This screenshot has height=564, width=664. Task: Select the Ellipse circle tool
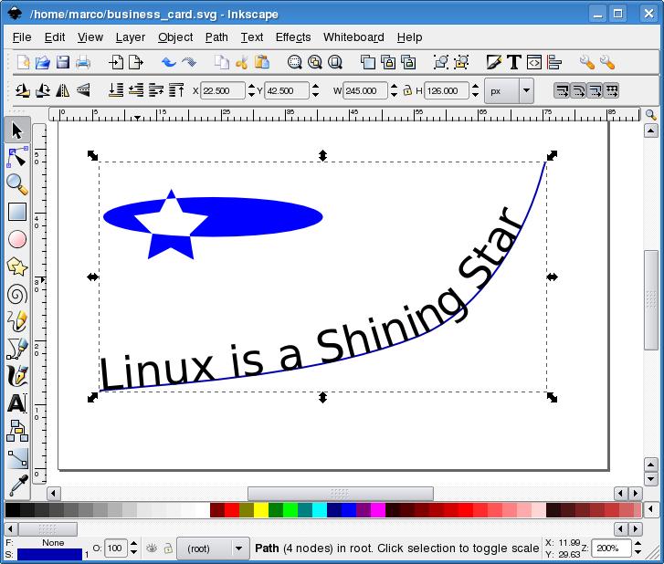point(17,239)
